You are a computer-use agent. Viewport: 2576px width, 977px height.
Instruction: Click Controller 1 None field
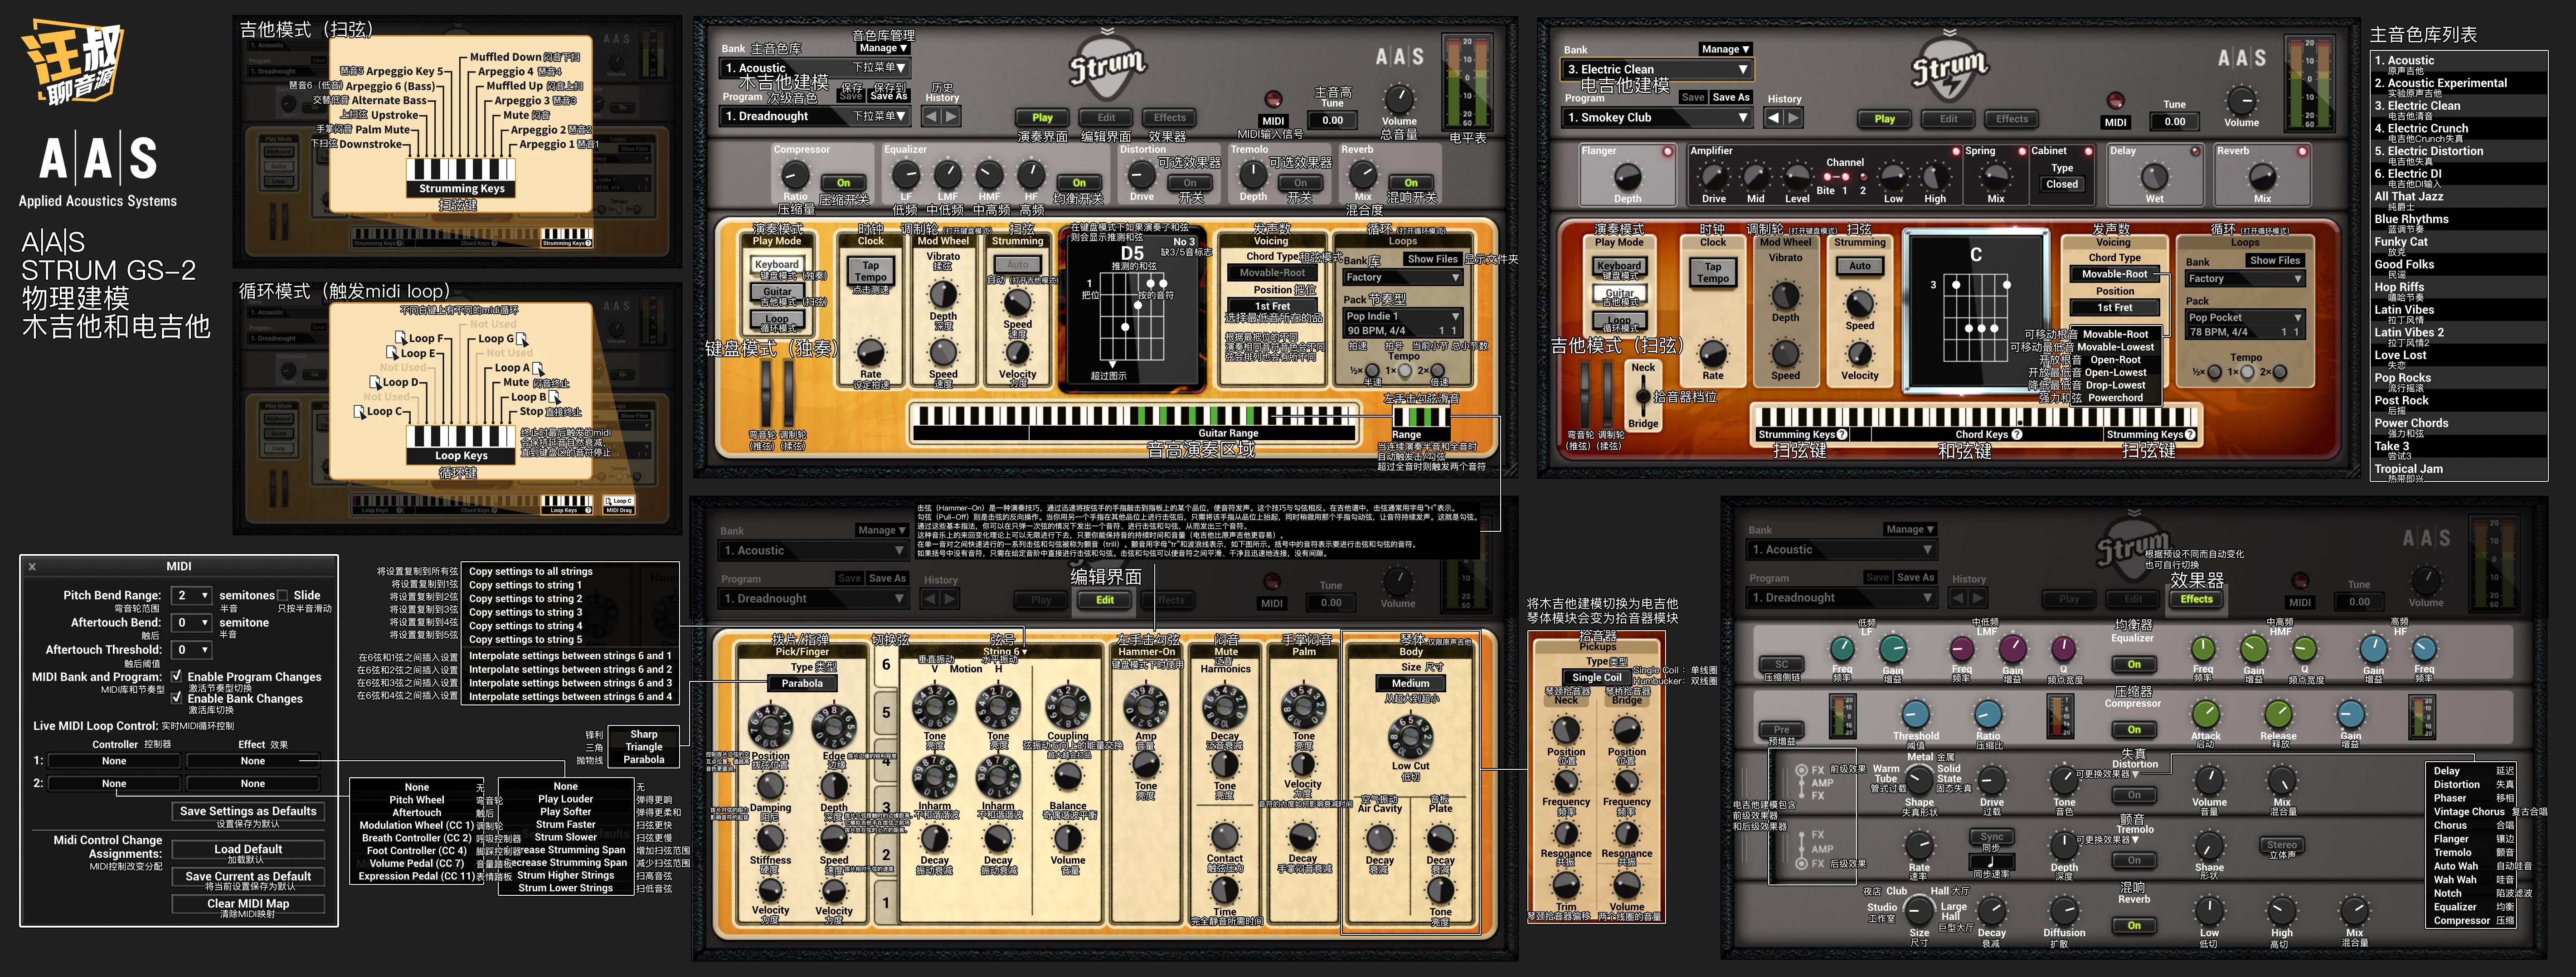point(114,761)
